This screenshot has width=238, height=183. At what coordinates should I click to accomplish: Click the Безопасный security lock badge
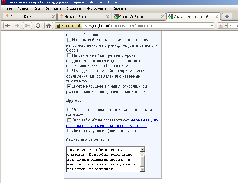click(68, 26)
